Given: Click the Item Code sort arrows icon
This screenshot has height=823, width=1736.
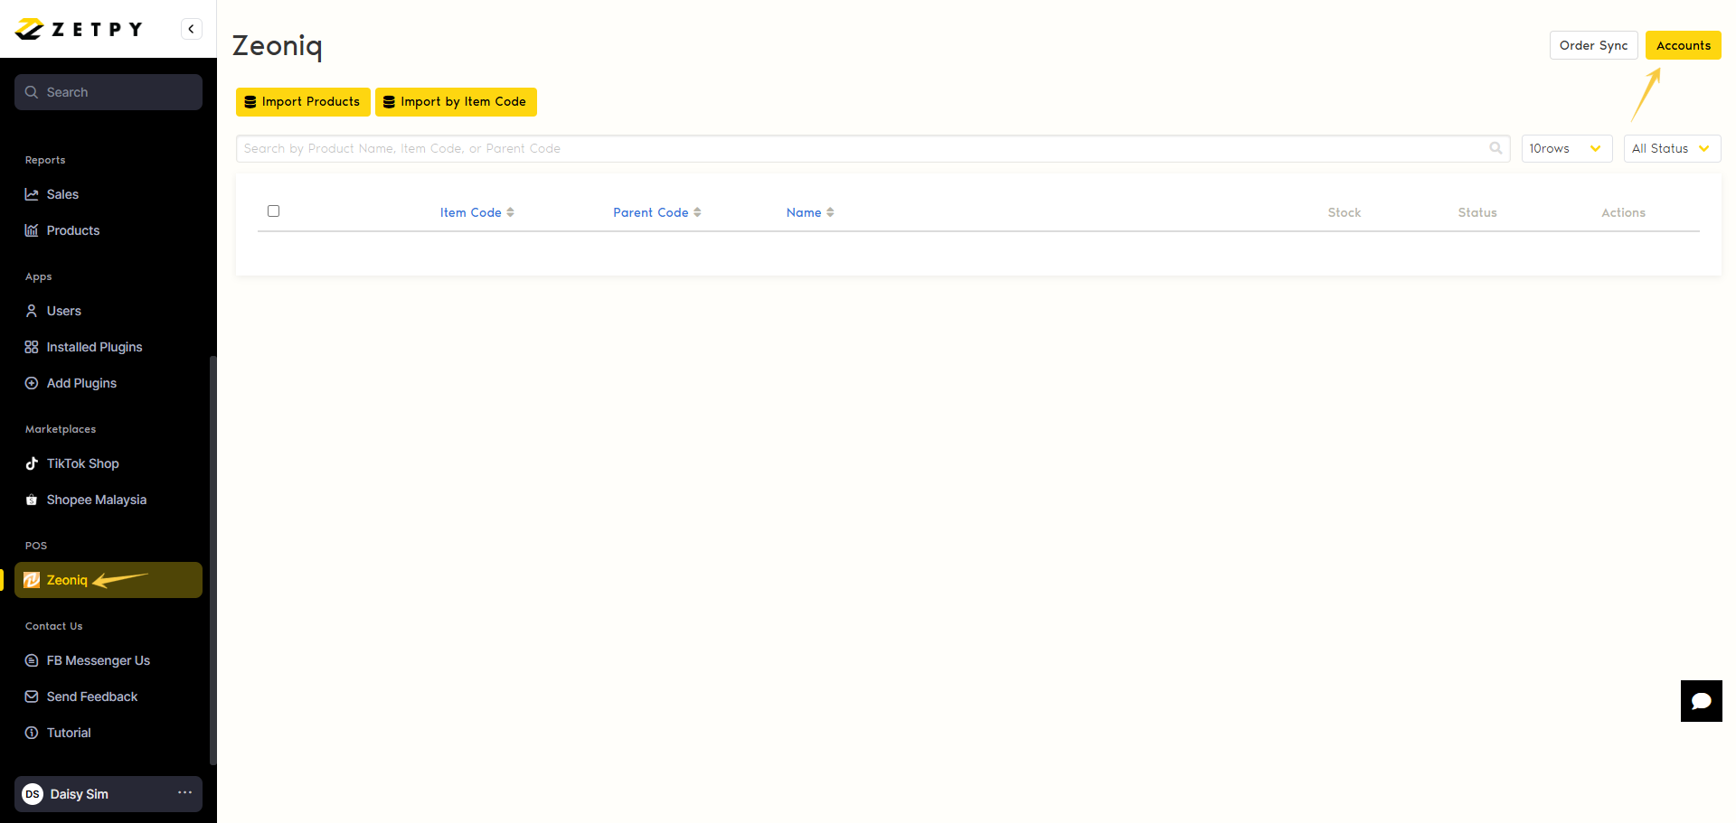Looking at the screenshot, I should point(510,212).
